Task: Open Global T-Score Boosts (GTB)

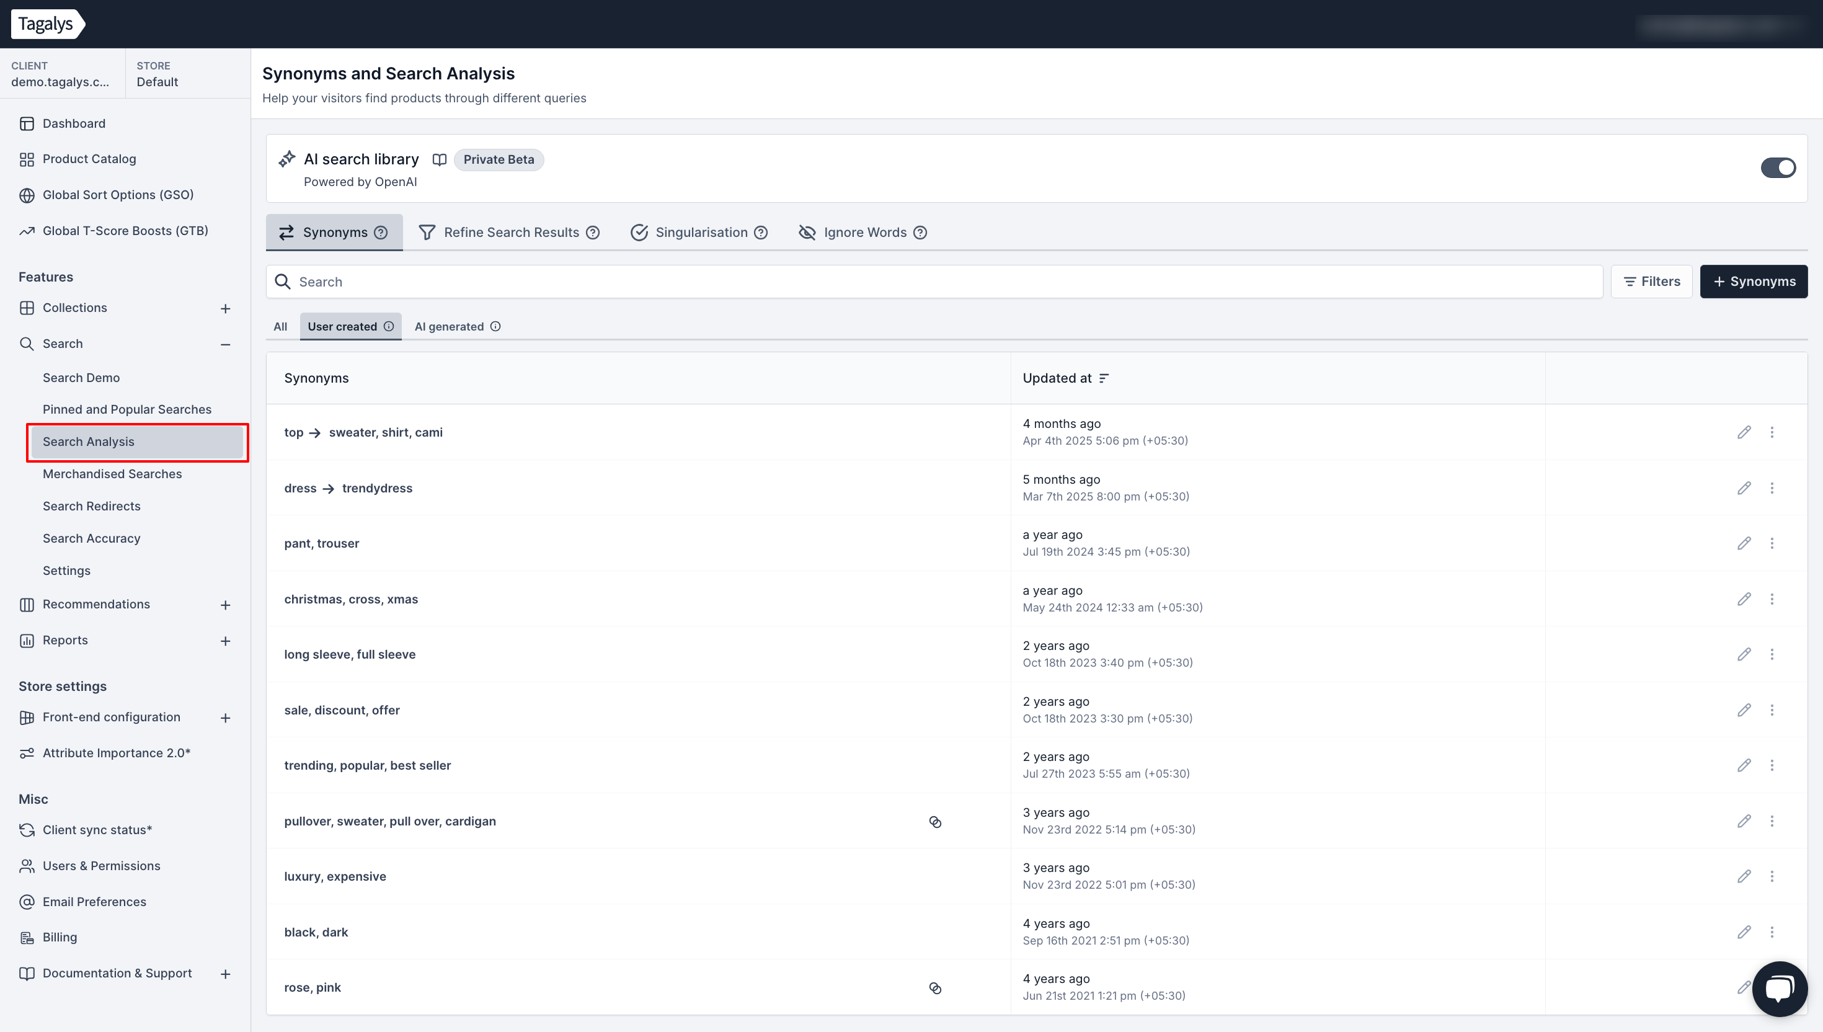Action: (x=125, y=231)
